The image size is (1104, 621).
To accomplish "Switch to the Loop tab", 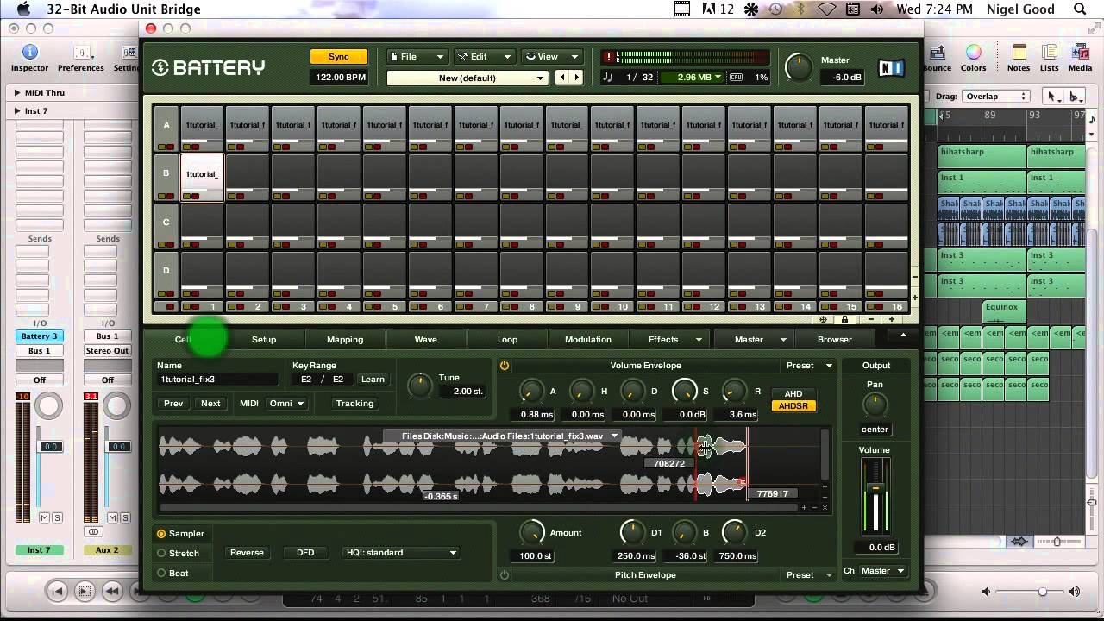I will pyautogui.click(x=508, y=340).
